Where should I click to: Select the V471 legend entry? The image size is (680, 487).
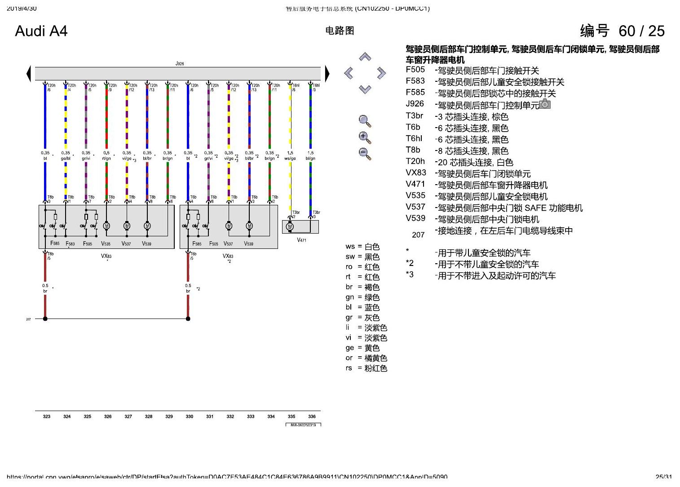click(x=477, y=185)
